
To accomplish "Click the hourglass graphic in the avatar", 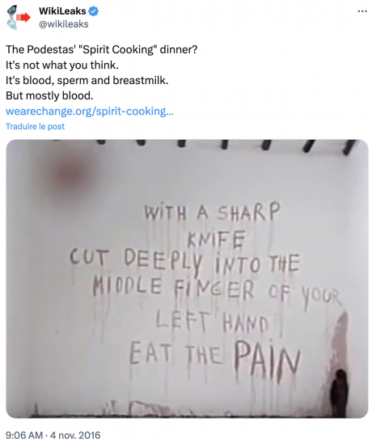I will tap(12, 17).
